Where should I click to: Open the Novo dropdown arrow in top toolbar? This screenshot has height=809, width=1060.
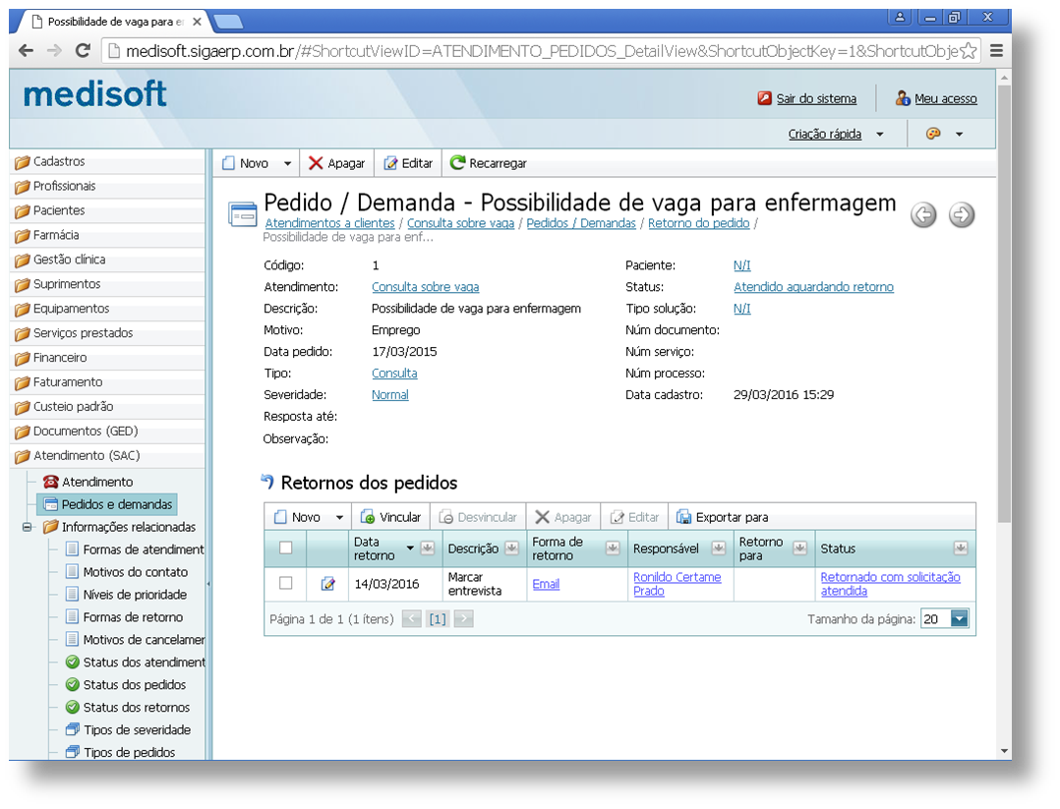click(x=287, y=163)
